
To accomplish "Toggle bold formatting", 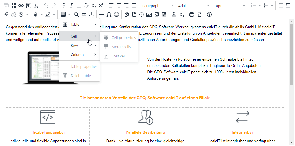I will (x=64, y=6).
